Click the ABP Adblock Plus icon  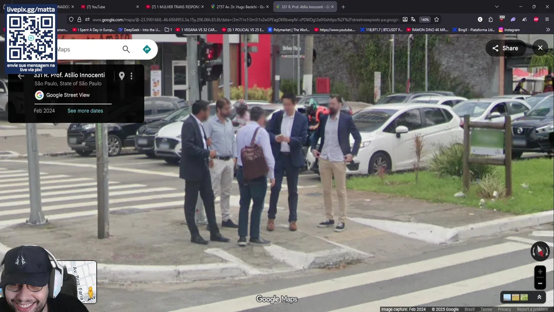(x=536, y=19)
